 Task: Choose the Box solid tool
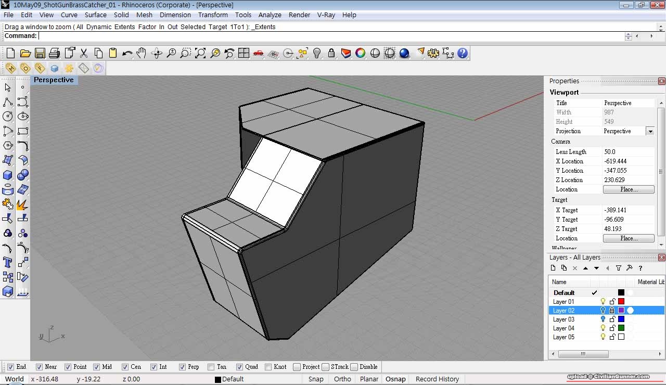pyautogui.click(x=8, y=175)
